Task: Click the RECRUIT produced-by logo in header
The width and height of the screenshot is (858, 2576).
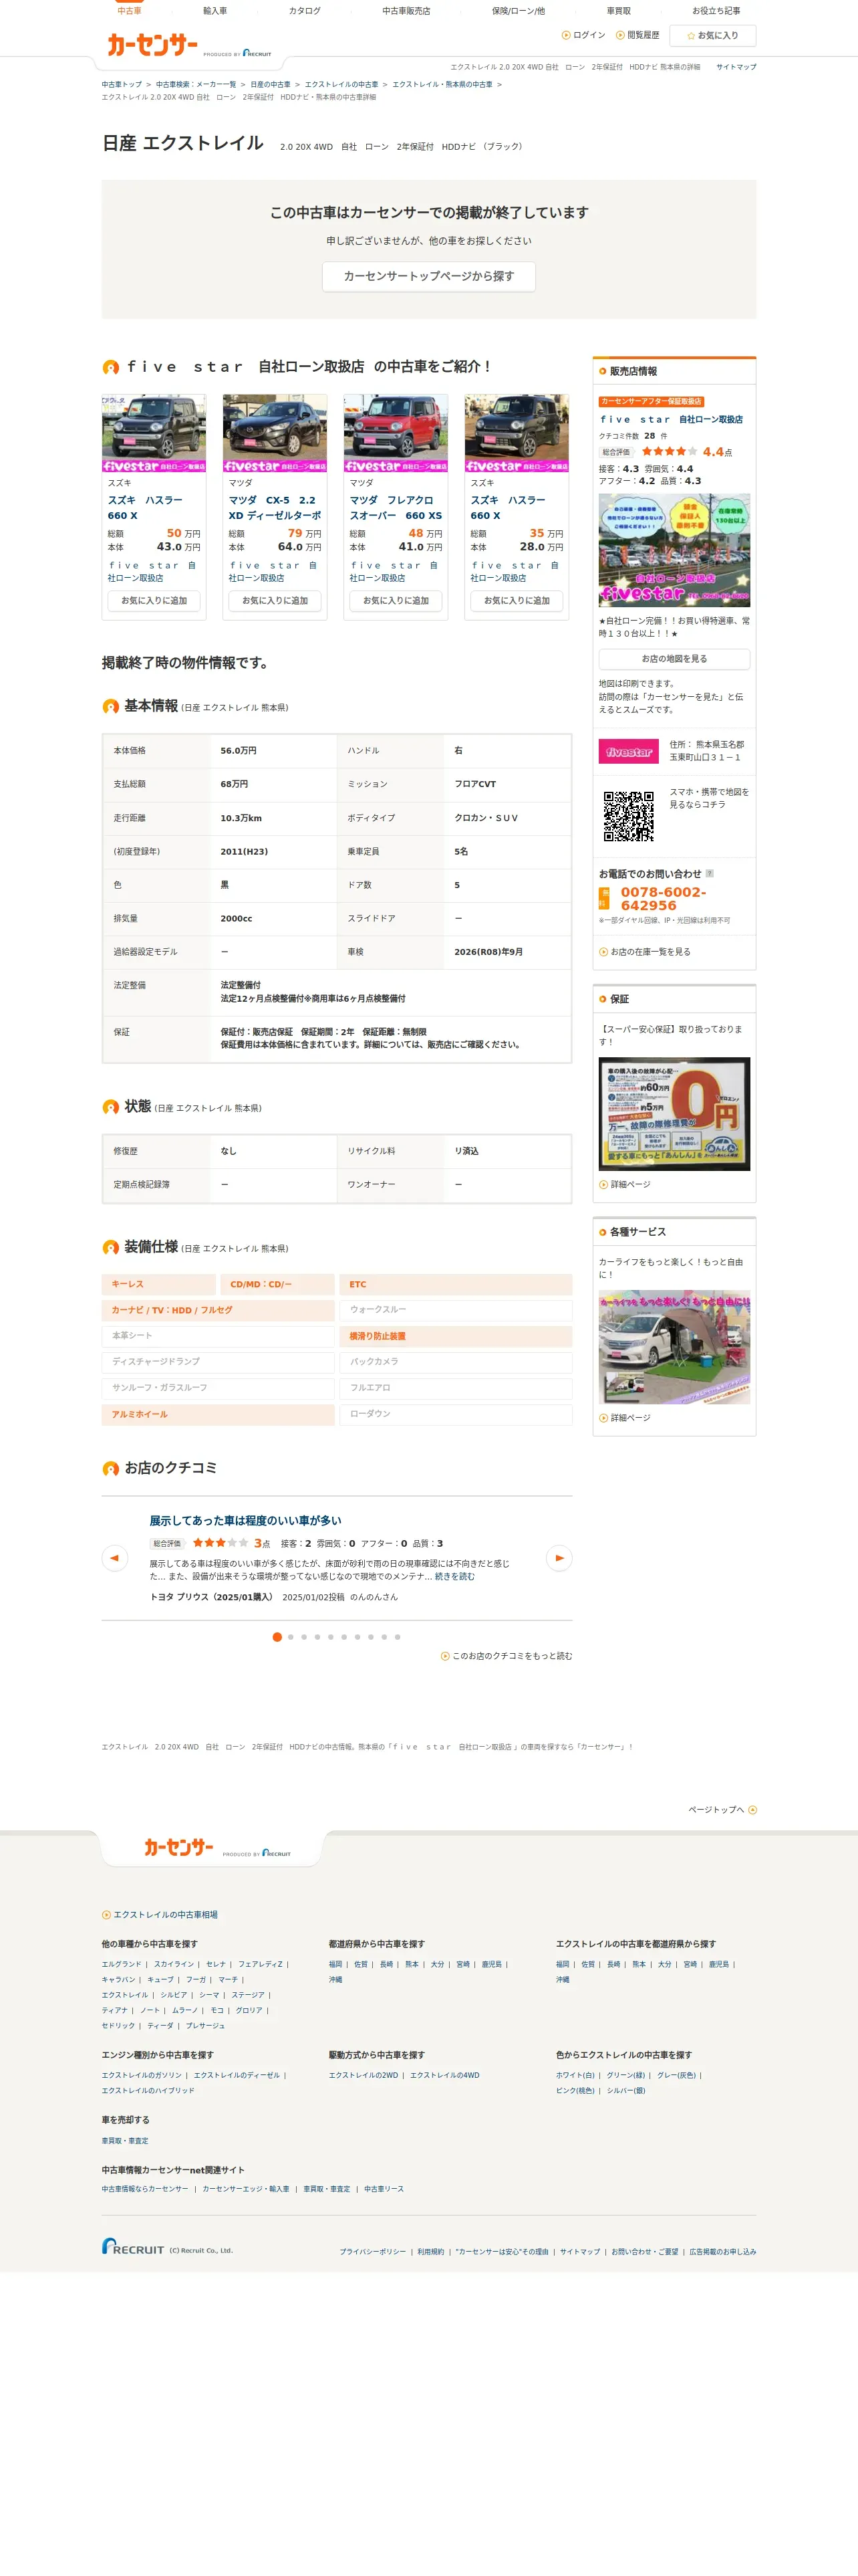Action: pyautogui.click(x=258, y=53)
